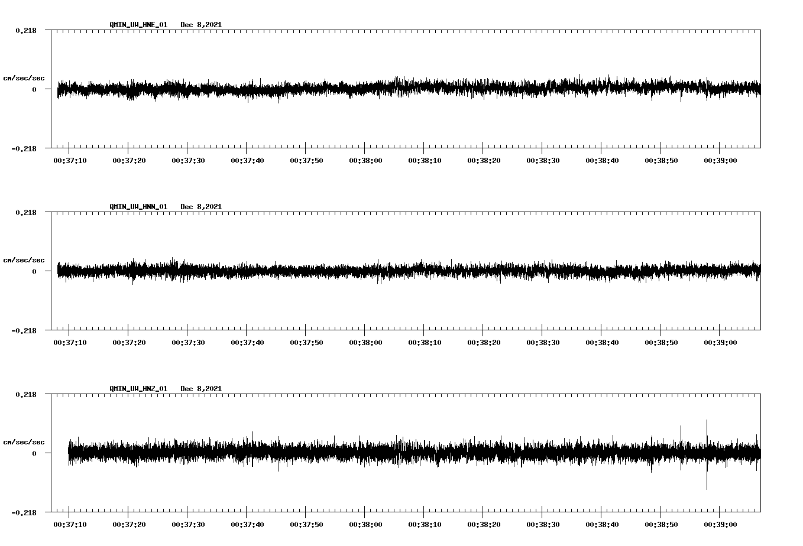Click time label 00:38:40 under HNZ plot

[602, 525]
